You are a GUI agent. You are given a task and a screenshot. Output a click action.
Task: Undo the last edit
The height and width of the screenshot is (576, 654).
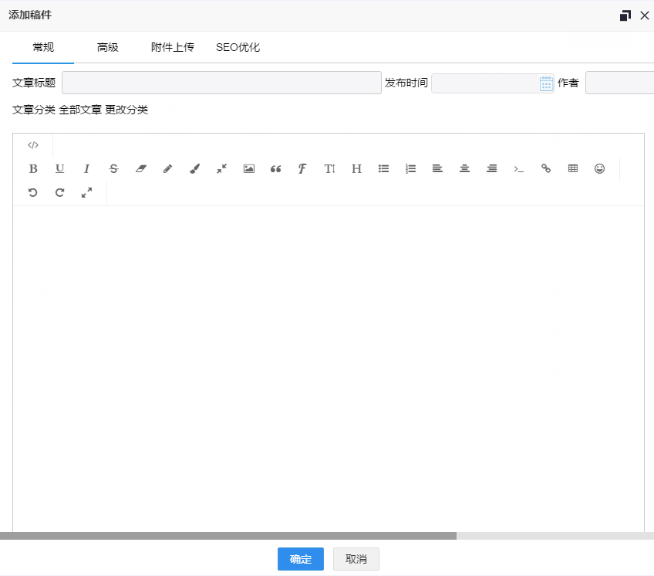click(33, 192)
